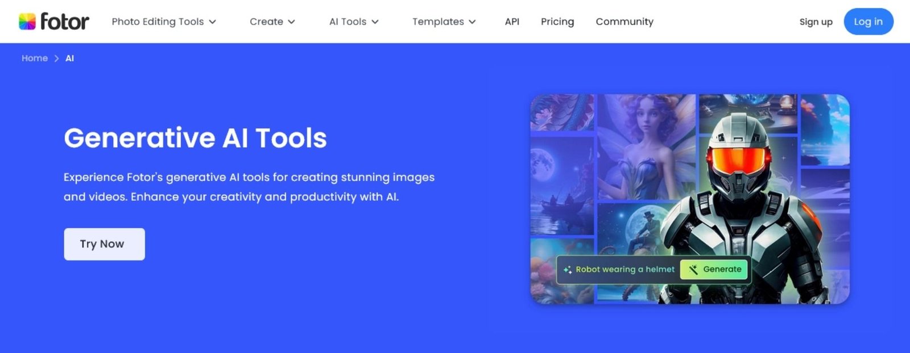The image size is (910, 353).
Task: Visit the Community section
Action: point(624,22)
